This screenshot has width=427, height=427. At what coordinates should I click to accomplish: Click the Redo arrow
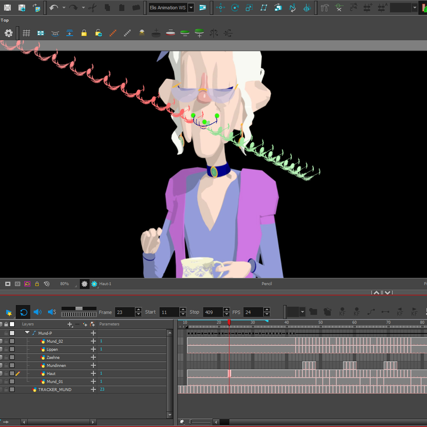tap(73, 8)
